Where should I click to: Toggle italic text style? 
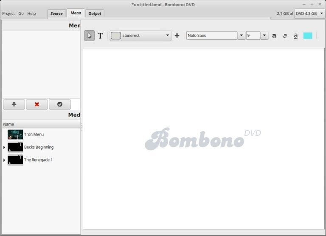tap(285, 36)
